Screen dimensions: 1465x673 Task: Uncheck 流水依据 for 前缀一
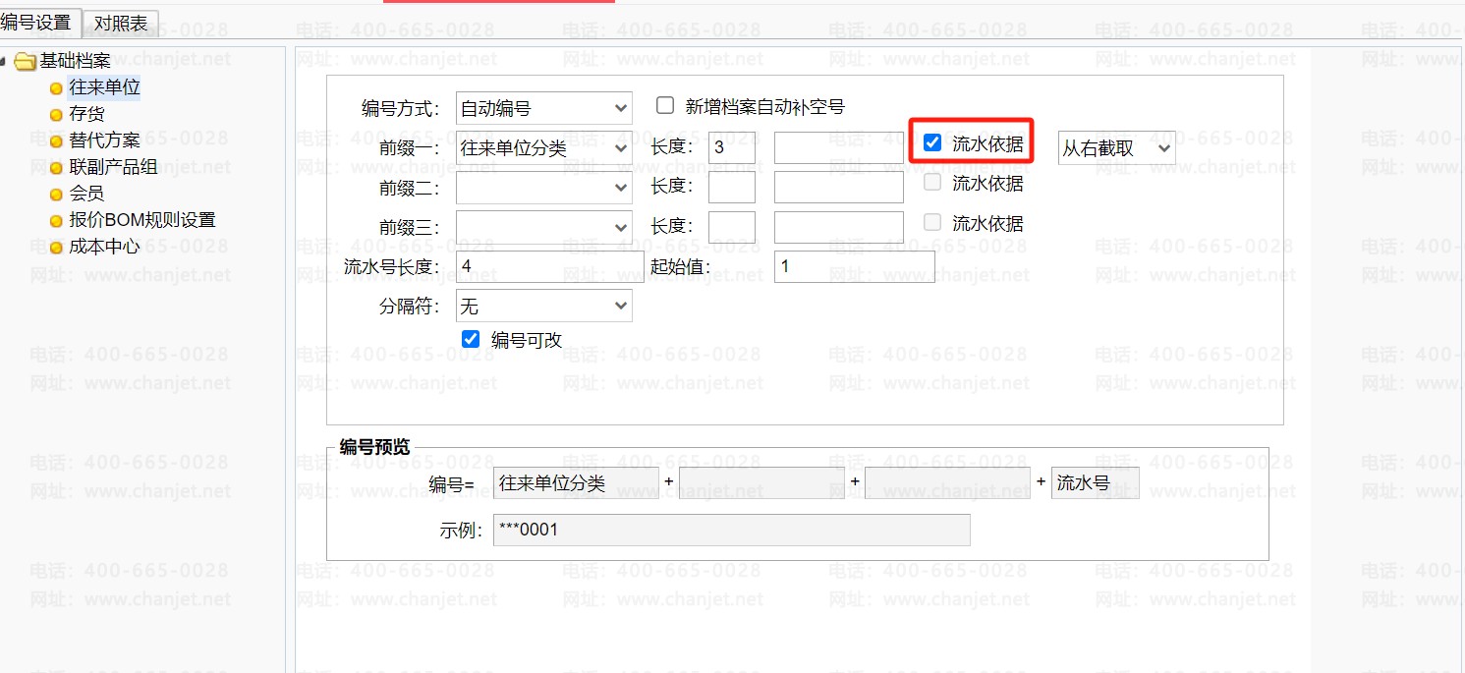(932, 143)
